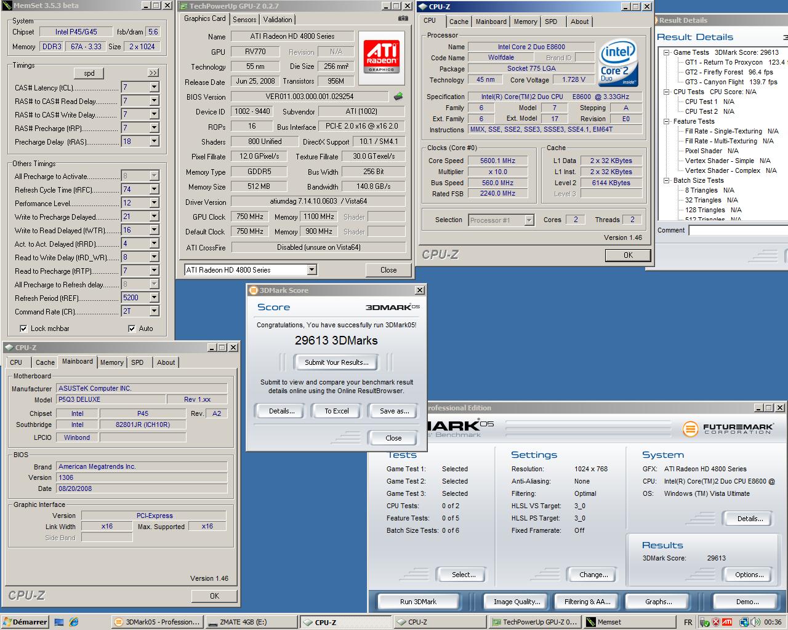Screen dimensions: 788x630
Task: Open the RAS# to CAS# Read Delay dropdown
Action: 154,101
